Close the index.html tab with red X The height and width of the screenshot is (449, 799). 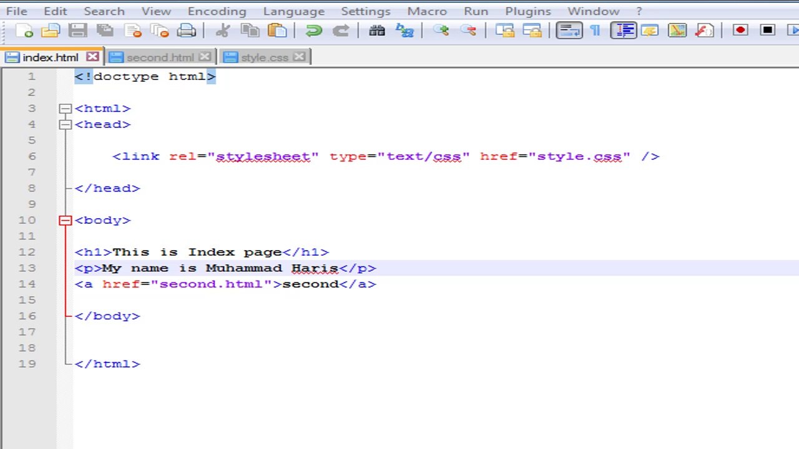point(92,57)
